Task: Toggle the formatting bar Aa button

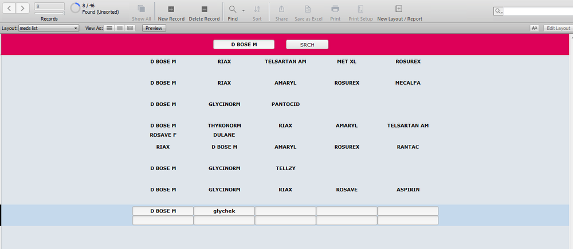Action: 535,28
